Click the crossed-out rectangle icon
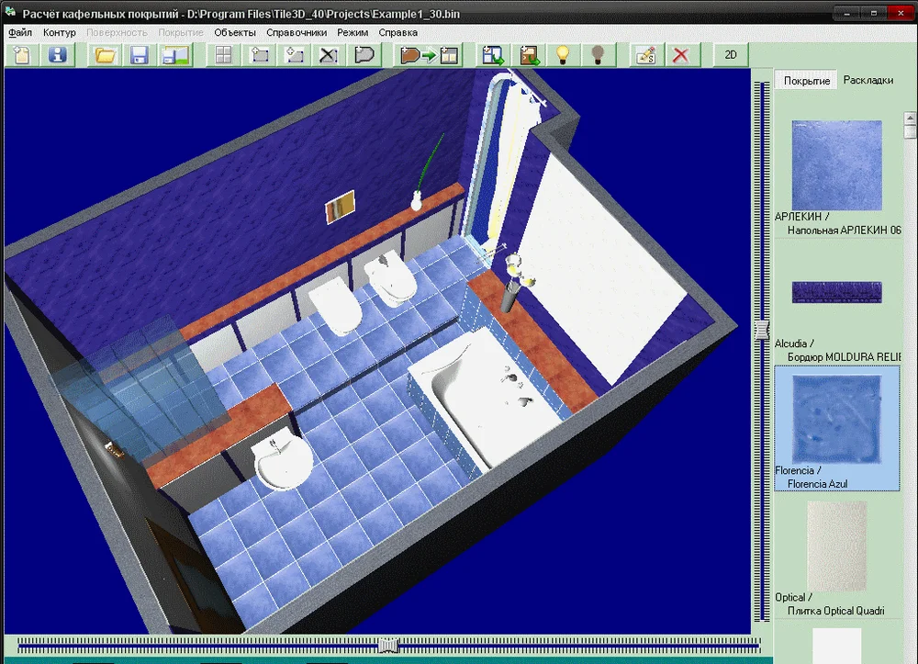This screenshot has height=664, width=918. coord(329,55)
